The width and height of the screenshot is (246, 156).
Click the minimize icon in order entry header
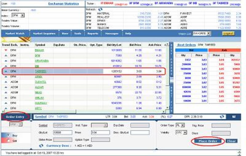click(234, 117)
